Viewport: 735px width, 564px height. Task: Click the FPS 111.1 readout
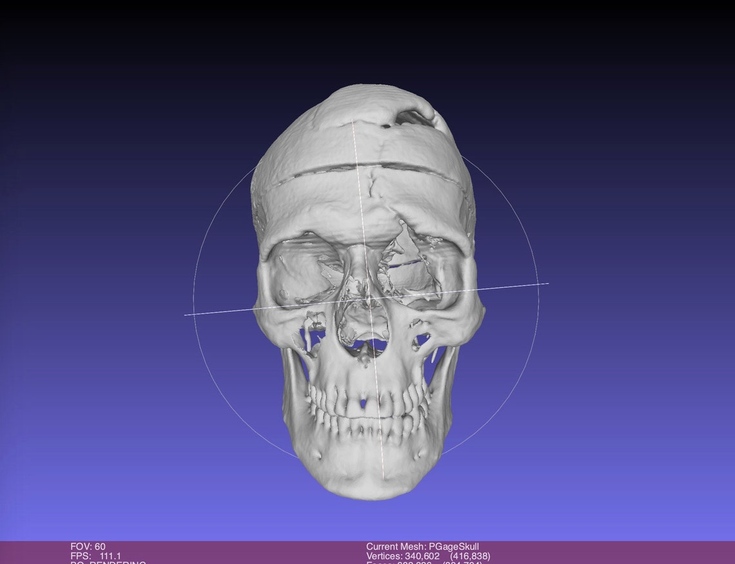click(x=95, y=556)
